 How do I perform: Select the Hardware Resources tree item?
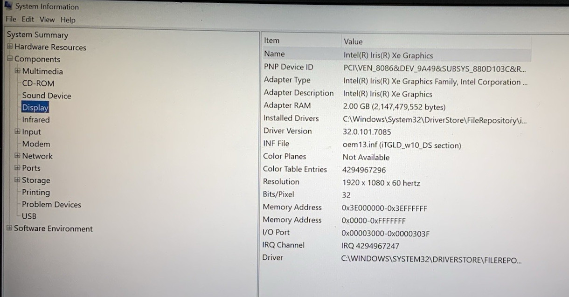pos(50,47)
